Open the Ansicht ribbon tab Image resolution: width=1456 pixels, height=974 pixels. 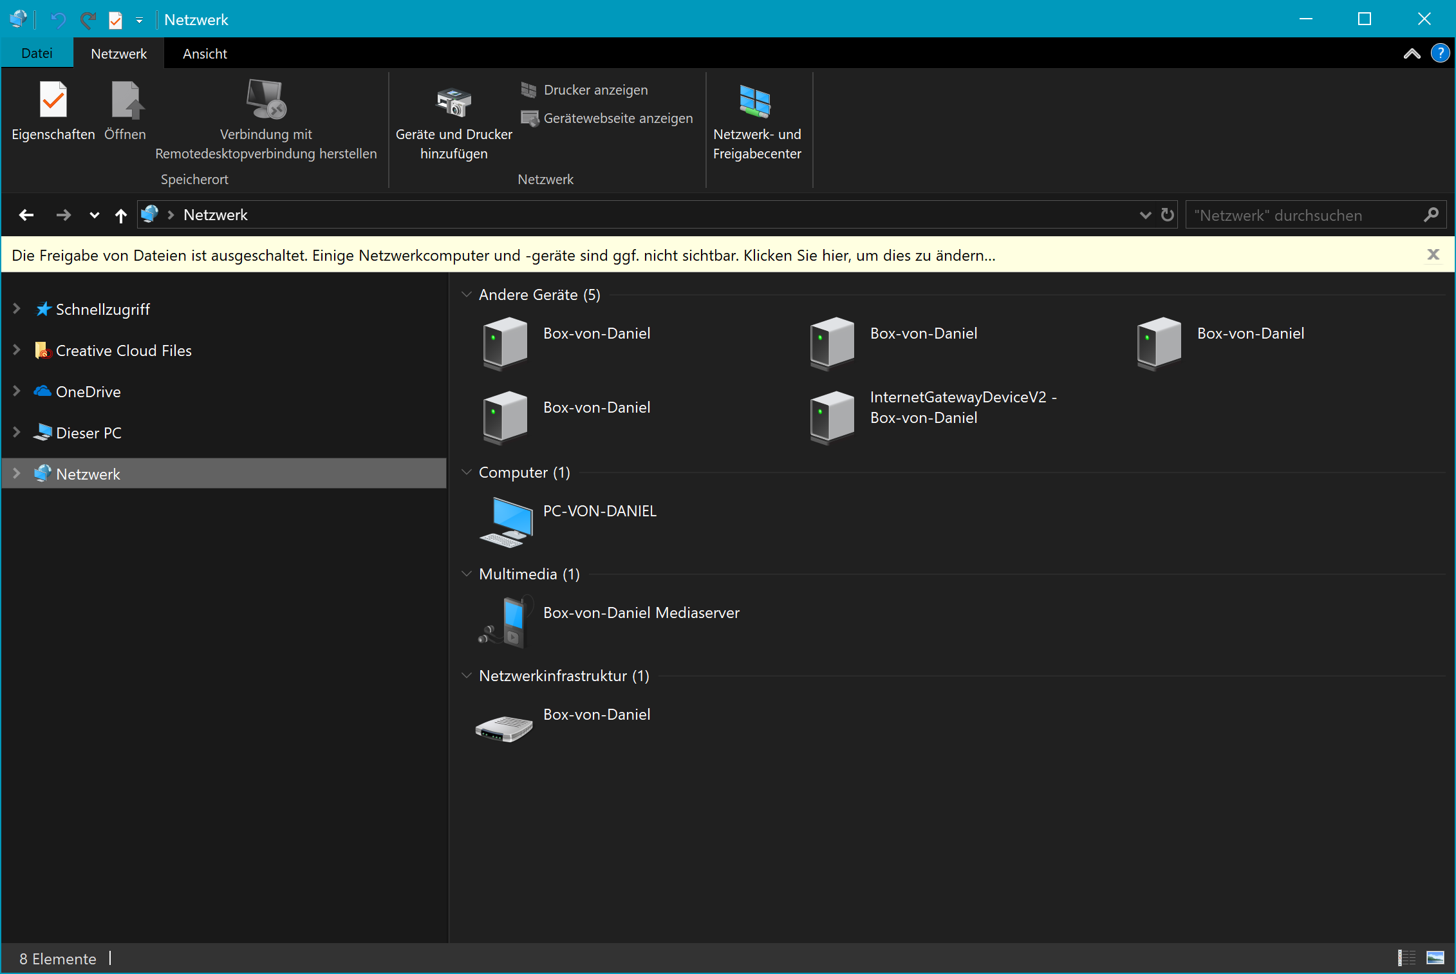[205, 53]
